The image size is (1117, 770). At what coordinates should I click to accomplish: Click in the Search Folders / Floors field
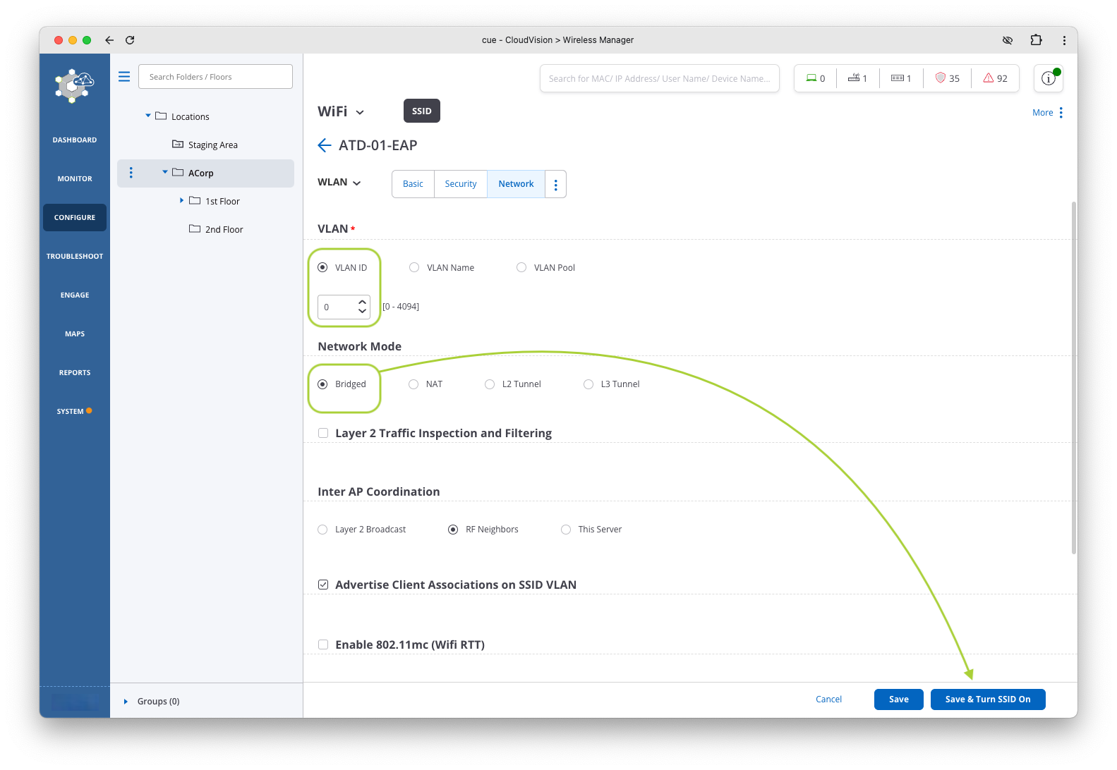(215, 77)
